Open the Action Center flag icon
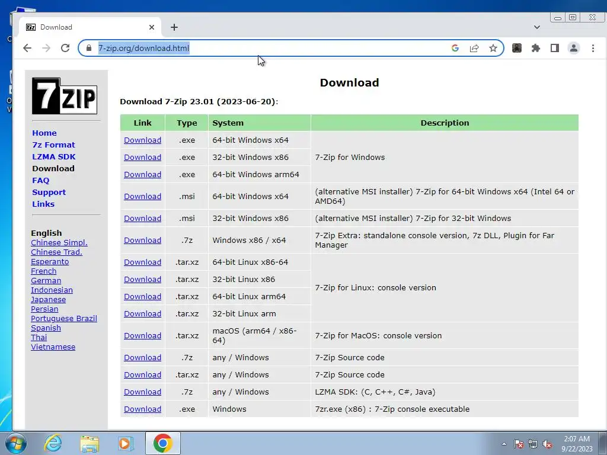 [x=518, y=444]
